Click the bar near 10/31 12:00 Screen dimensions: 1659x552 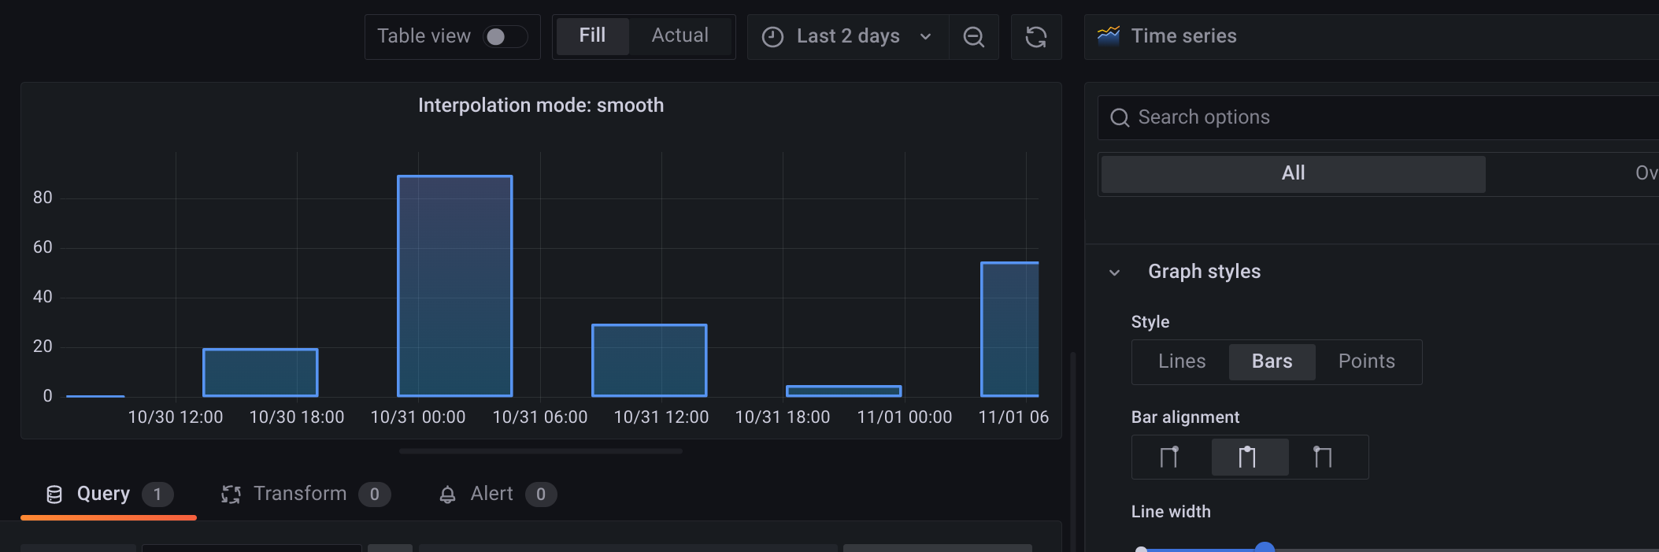pyautogui.click(x=650, y=361)
